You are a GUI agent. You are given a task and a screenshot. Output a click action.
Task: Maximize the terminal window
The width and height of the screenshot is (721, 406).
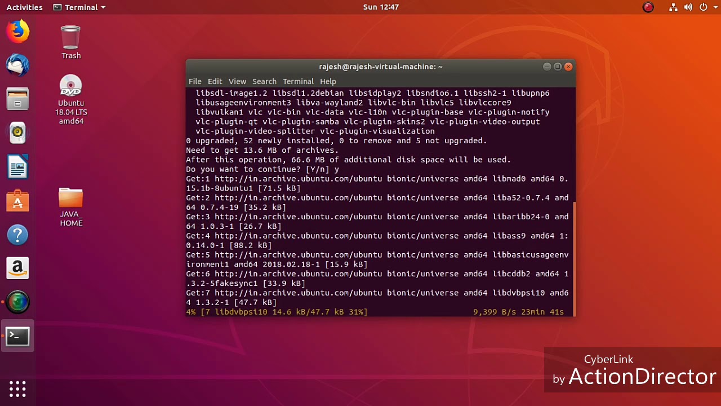[x=558, y=67]
